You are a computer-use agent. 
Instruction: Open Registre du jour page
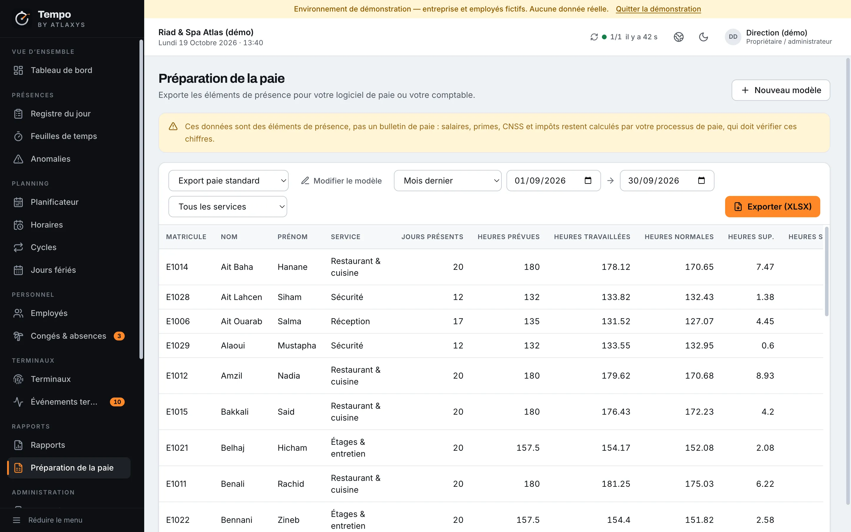coord(69,114)
